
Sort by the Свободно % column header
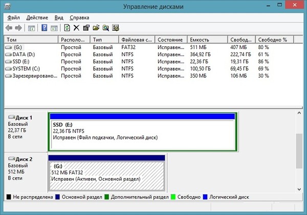[274, 40]
